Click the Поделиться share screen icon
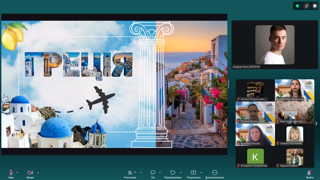 click(193, 173)
